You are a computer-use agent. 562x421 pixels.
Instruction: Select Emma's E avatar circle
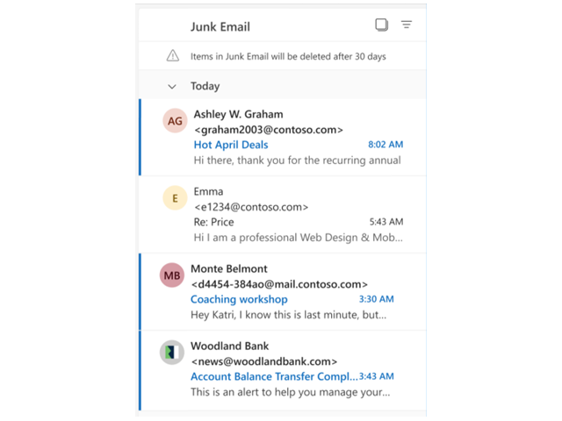pyautogui.click(x=176, y=198)
